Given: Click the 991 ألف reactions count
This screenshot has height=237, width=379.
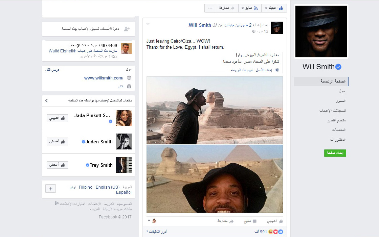Looking at the screenshot, I should [x=260, y=232].
